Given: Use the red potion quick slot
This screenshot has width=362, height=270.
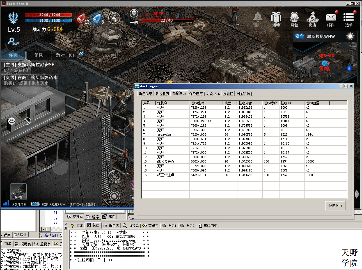Looking at the screenshot, I should coord(82,19).
